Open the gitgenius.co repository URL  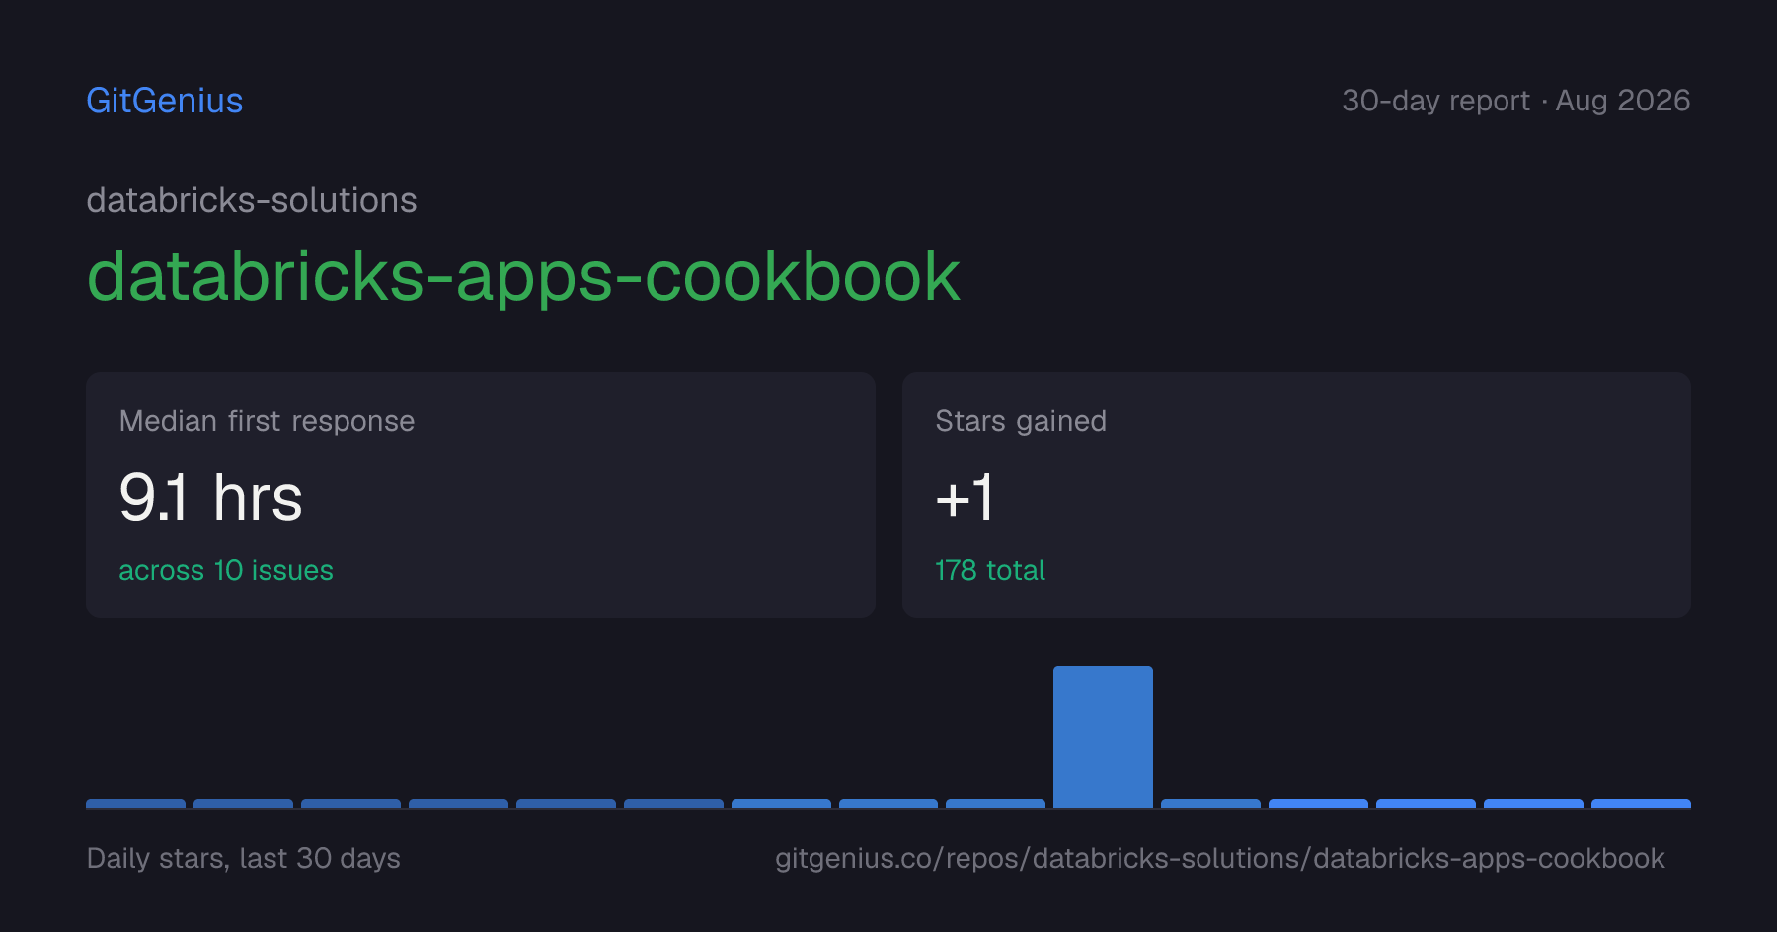click(1220, 858)
